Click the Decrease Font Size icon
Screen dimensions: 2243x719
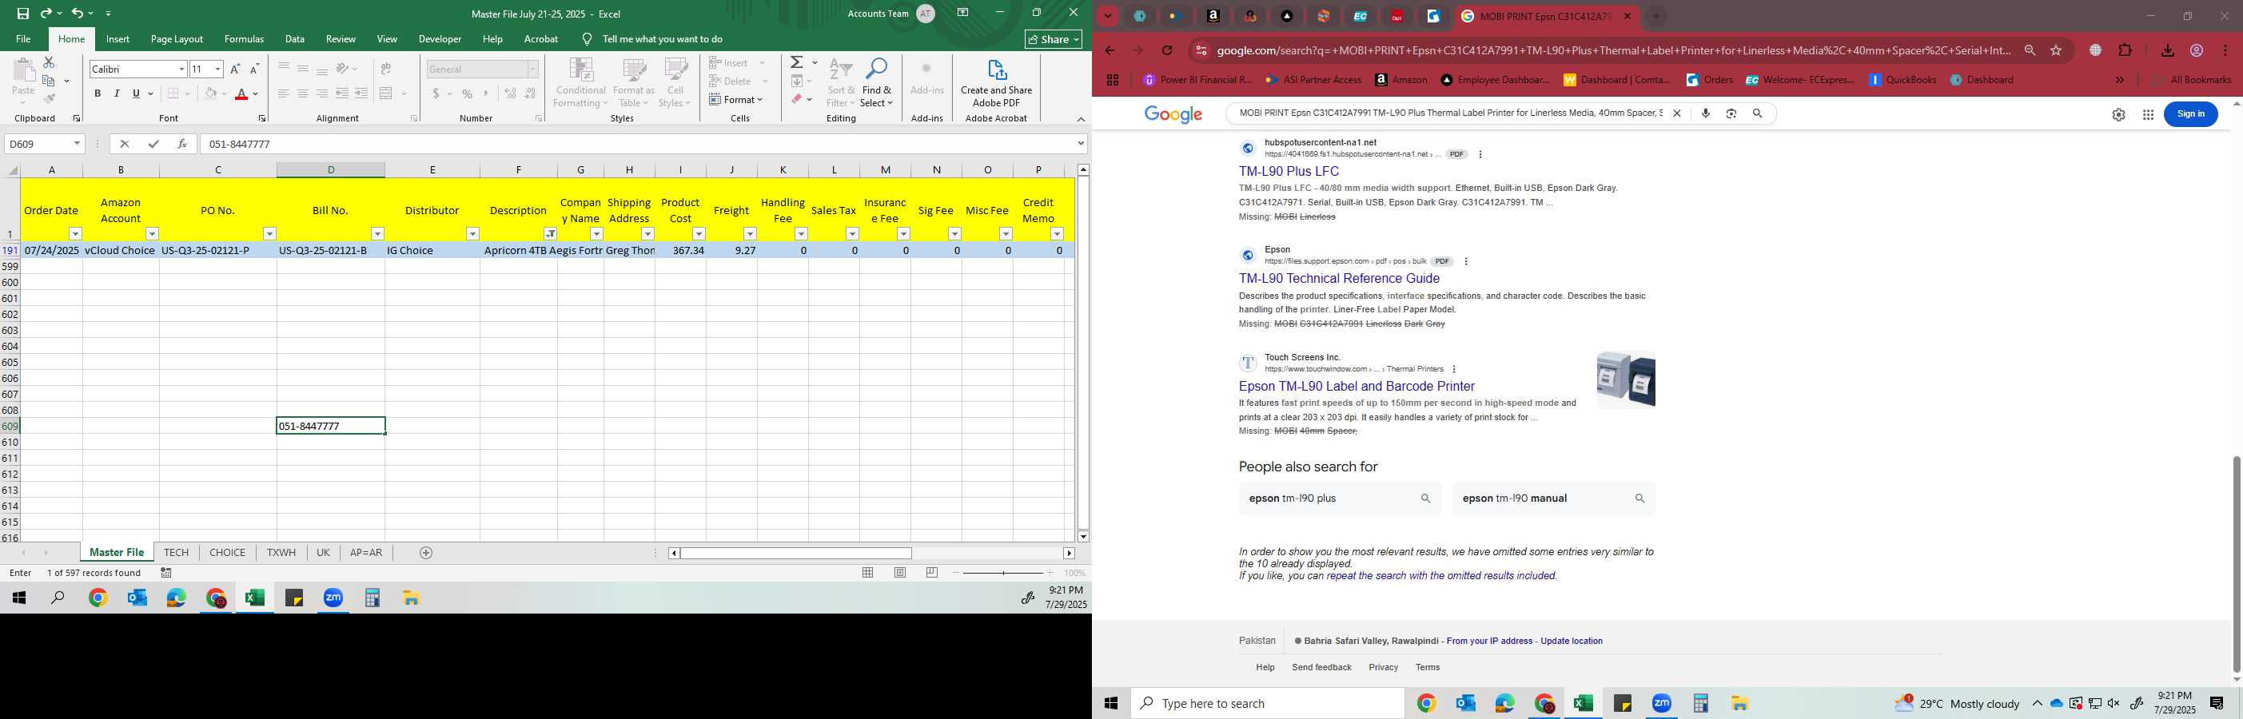click(254, 69)
